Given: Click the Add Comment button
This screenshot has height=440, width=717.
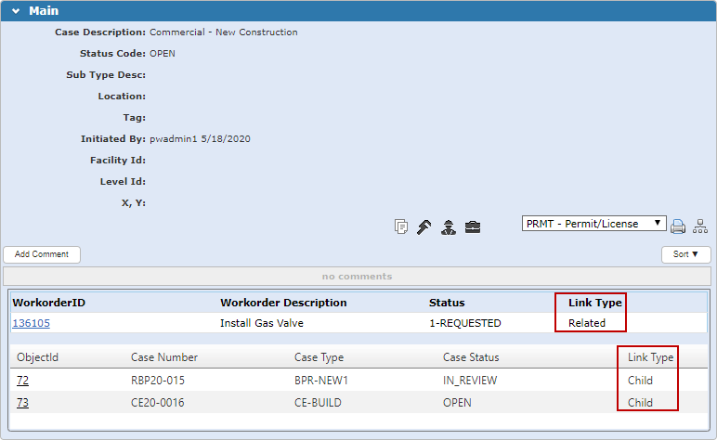Looking at the screenshot, I should [42, 254].
